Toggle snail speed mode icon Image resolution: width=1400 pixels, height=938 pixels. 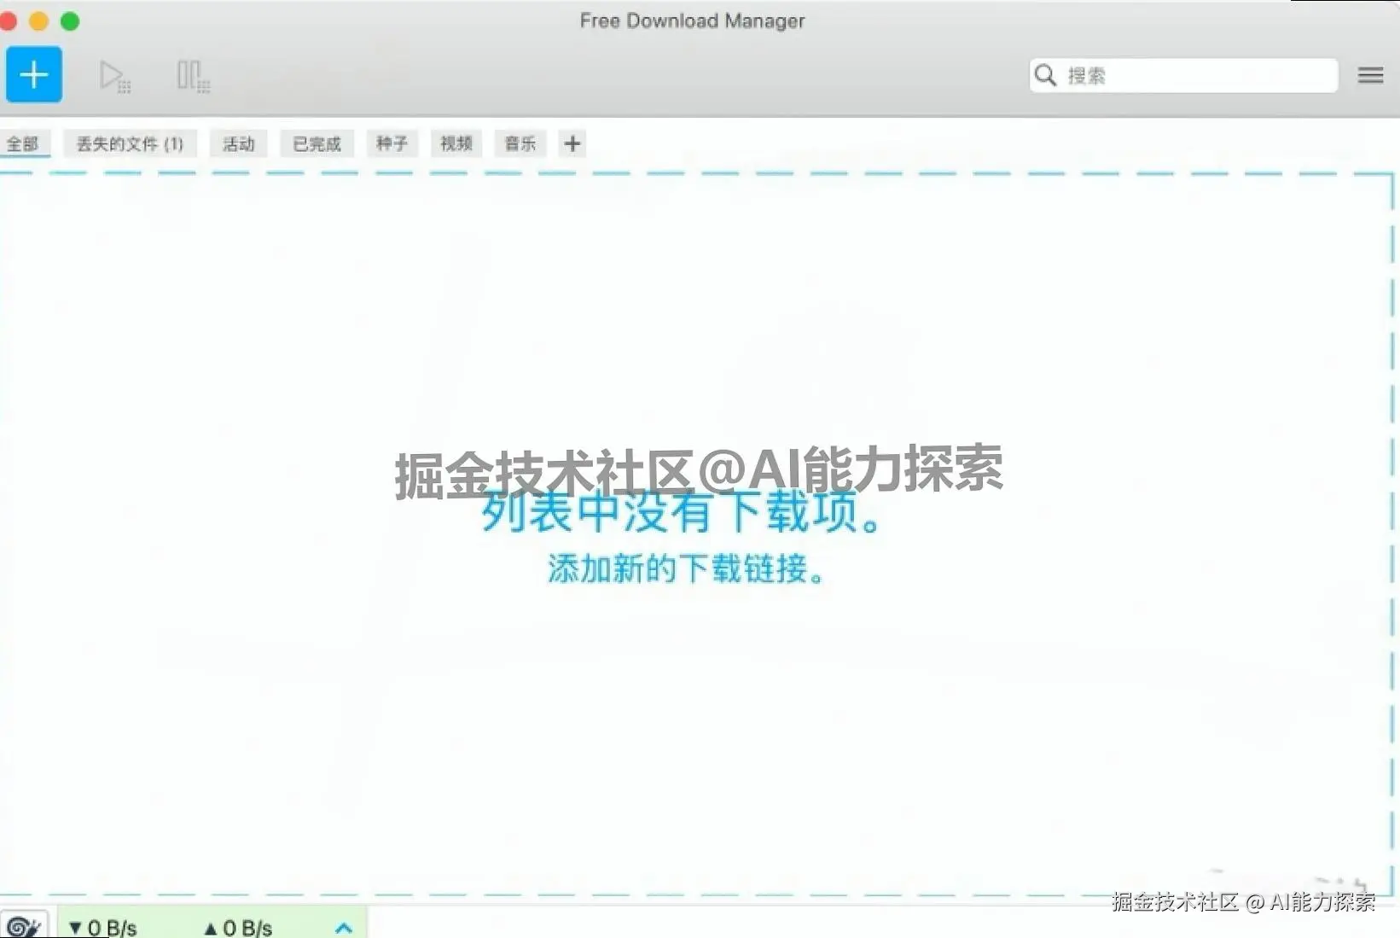(23, 925)
